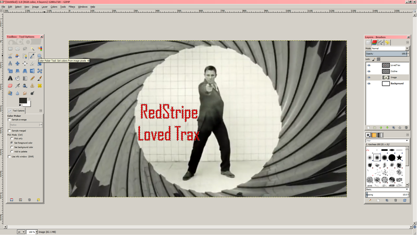This screenshot has width=417, height=235.
Task: Choose Set foreground color radio option
Action: [x=11, y=143]
